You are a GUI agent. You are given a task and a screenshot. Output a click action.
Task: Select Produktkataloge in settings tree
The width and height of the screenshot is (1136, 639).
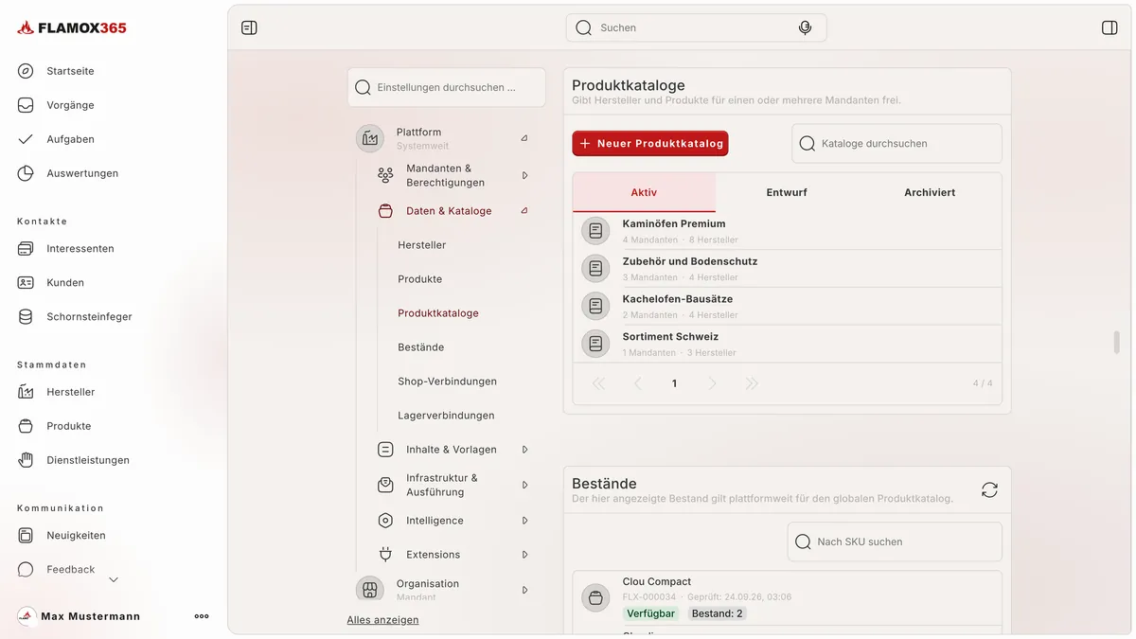pyautogui.click(x=438, y=313)
